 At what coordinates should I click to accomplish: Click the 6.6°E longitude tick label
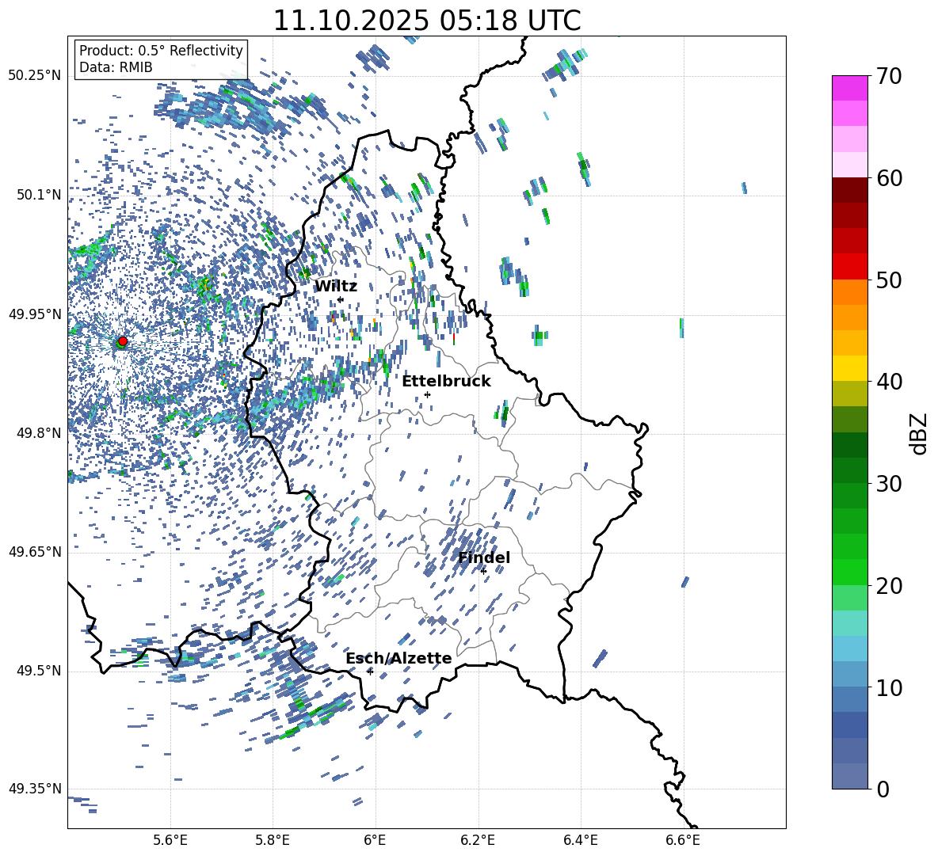pos(682,839)
